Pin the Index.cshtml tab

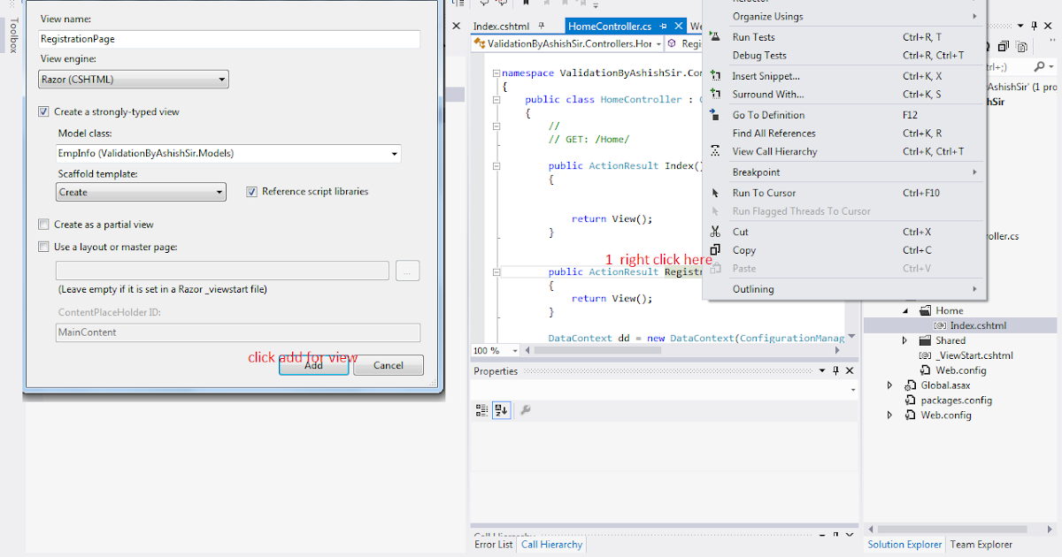pos(542,27)
